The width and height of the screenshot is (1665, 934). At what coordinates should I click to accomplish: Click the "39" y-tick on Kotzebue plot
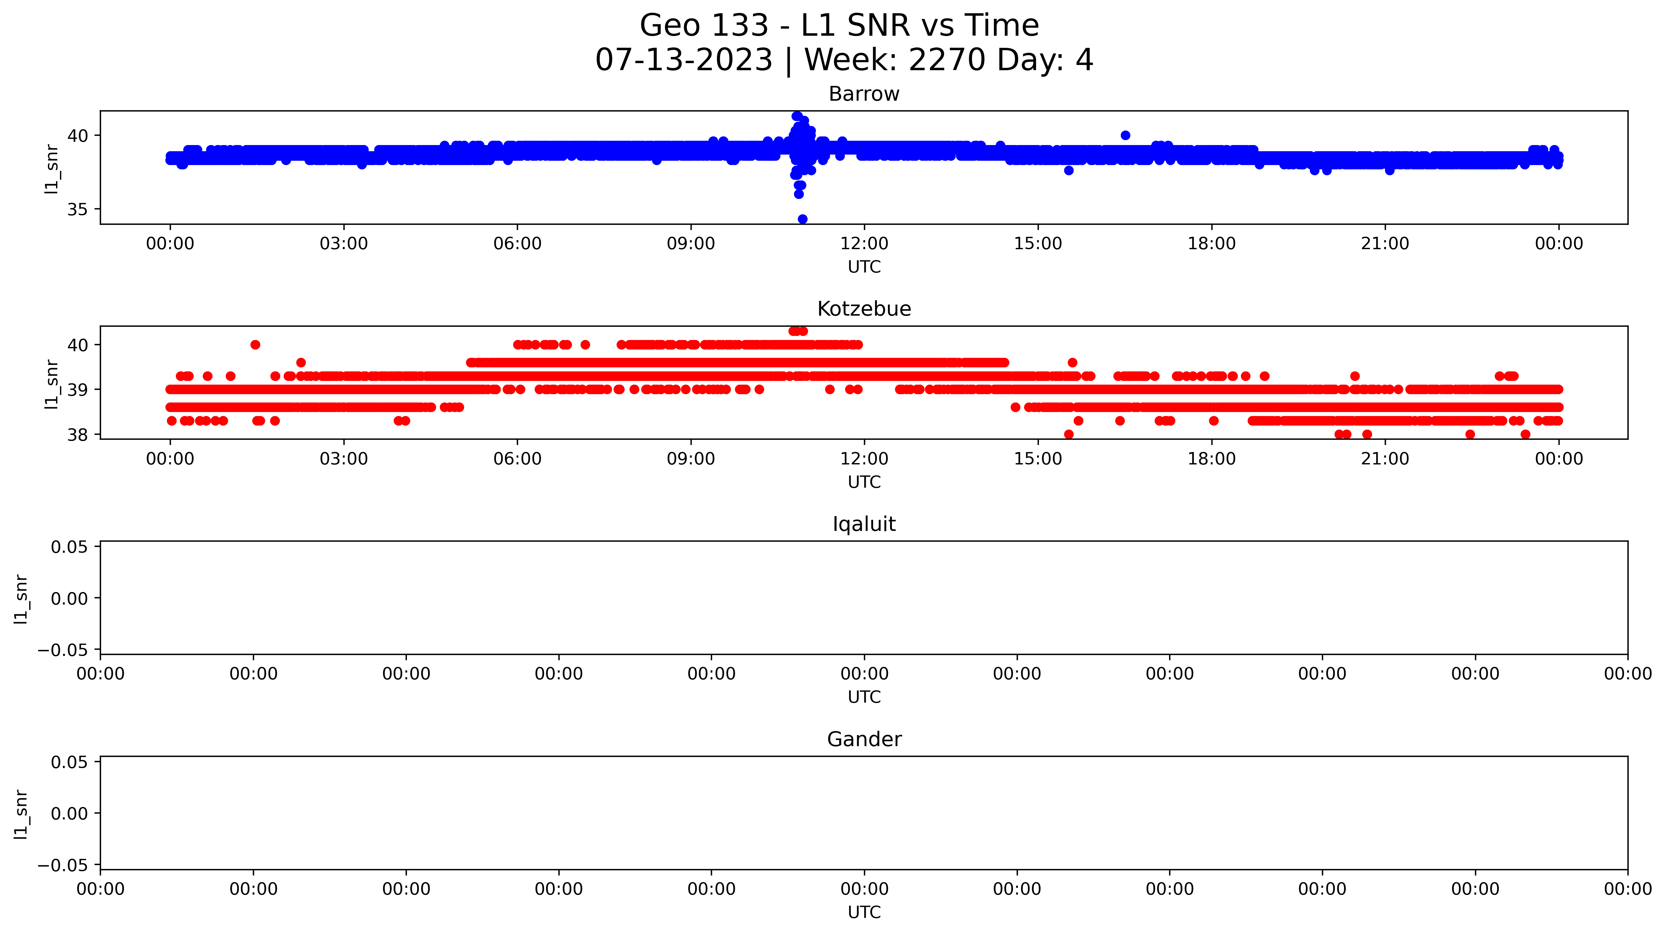tap(78, 390)
